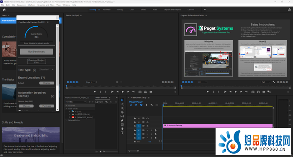Viewport: 293px width, 157px height.
Task: Select the Pr Benchmark Setup.jpg clip on timeline
Action: [x=218, y=126]
